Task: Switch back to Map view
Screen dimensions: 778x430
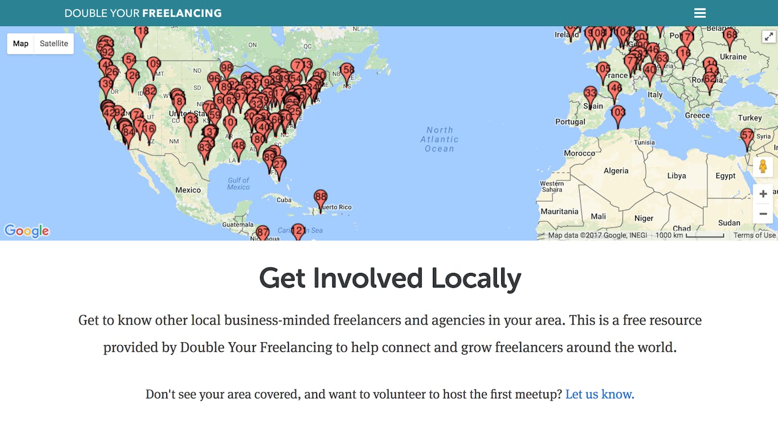Action: [20, 43]
